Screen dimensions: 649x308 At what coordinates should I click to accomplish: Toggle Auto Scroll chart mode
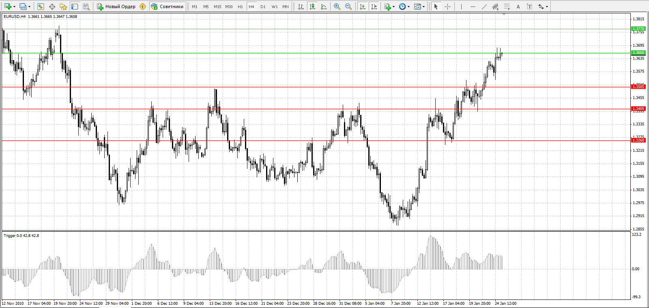[363, 6]
